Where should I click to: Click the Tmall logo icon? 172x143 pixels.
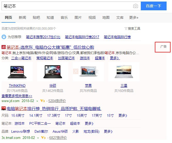click(4, 108)
